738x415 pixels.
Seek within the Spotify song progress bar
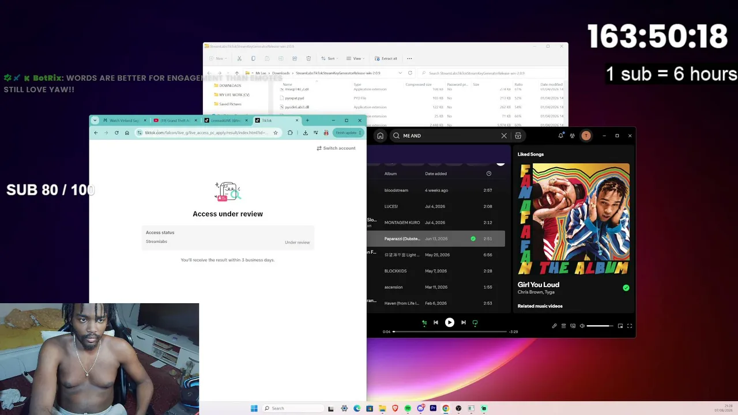[450, 331]
